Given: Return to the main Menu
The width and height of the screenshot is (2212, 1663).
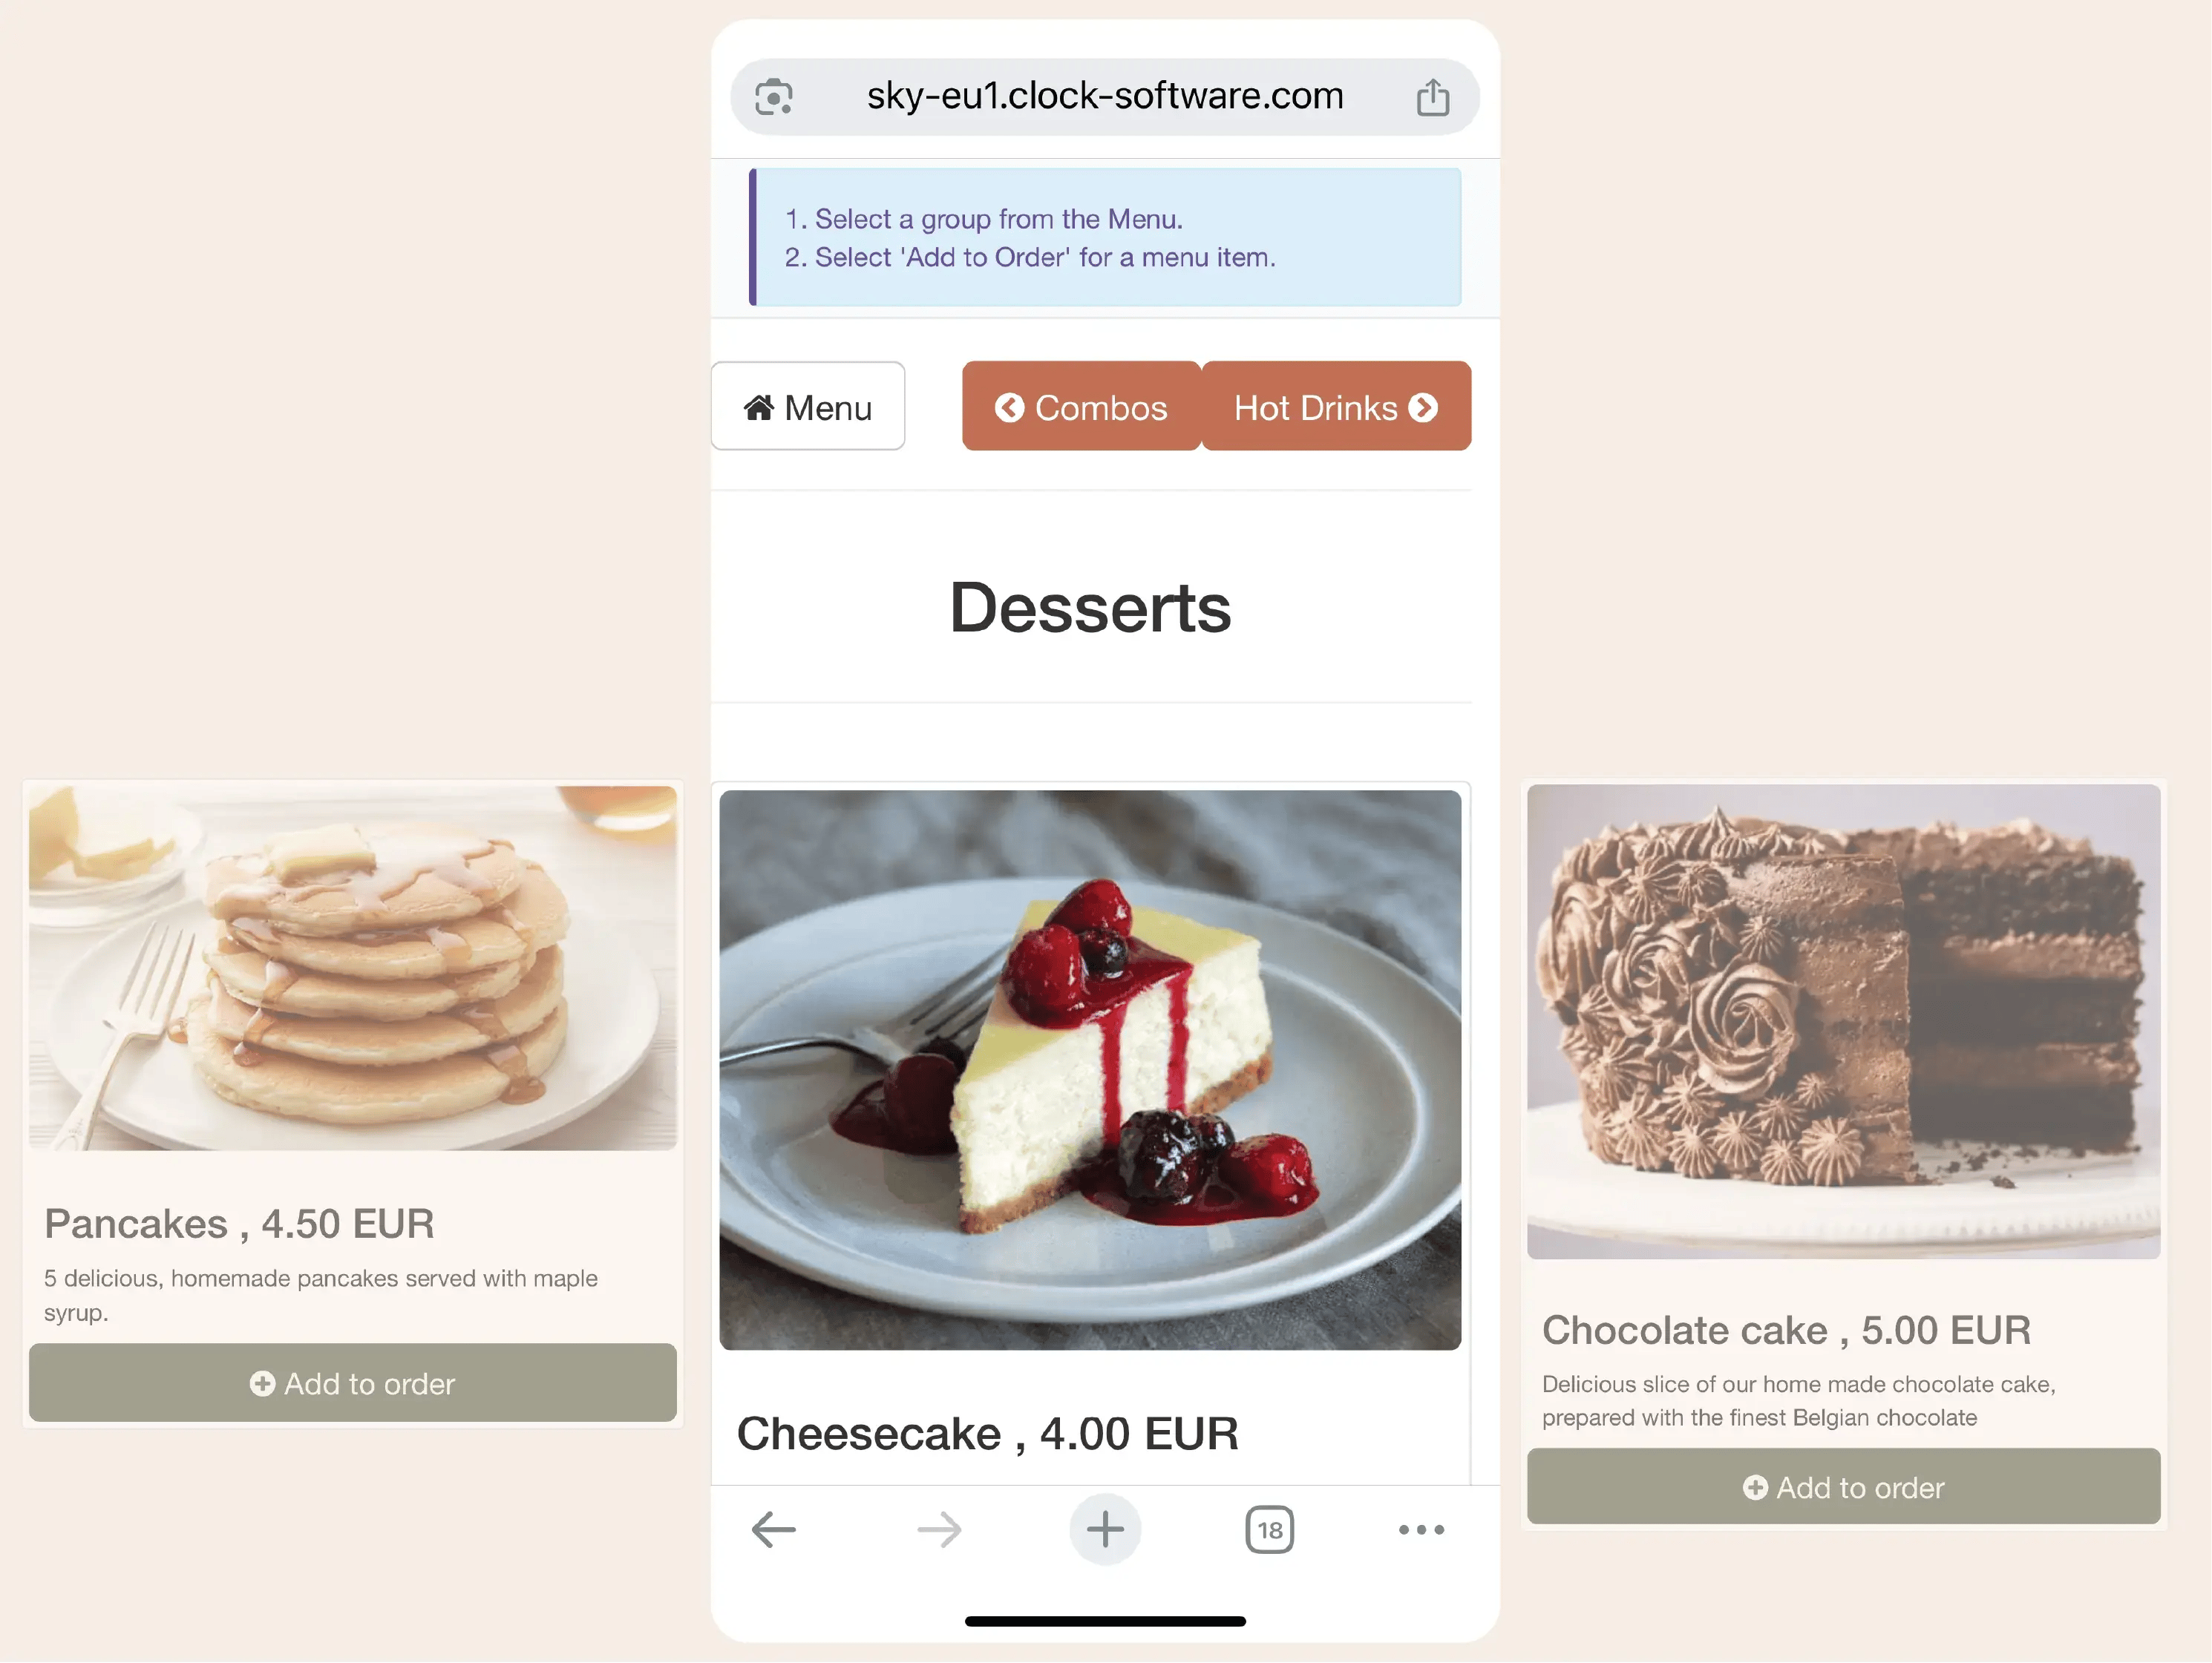Looking at the screenshot, I should click(x=808, y=406).
